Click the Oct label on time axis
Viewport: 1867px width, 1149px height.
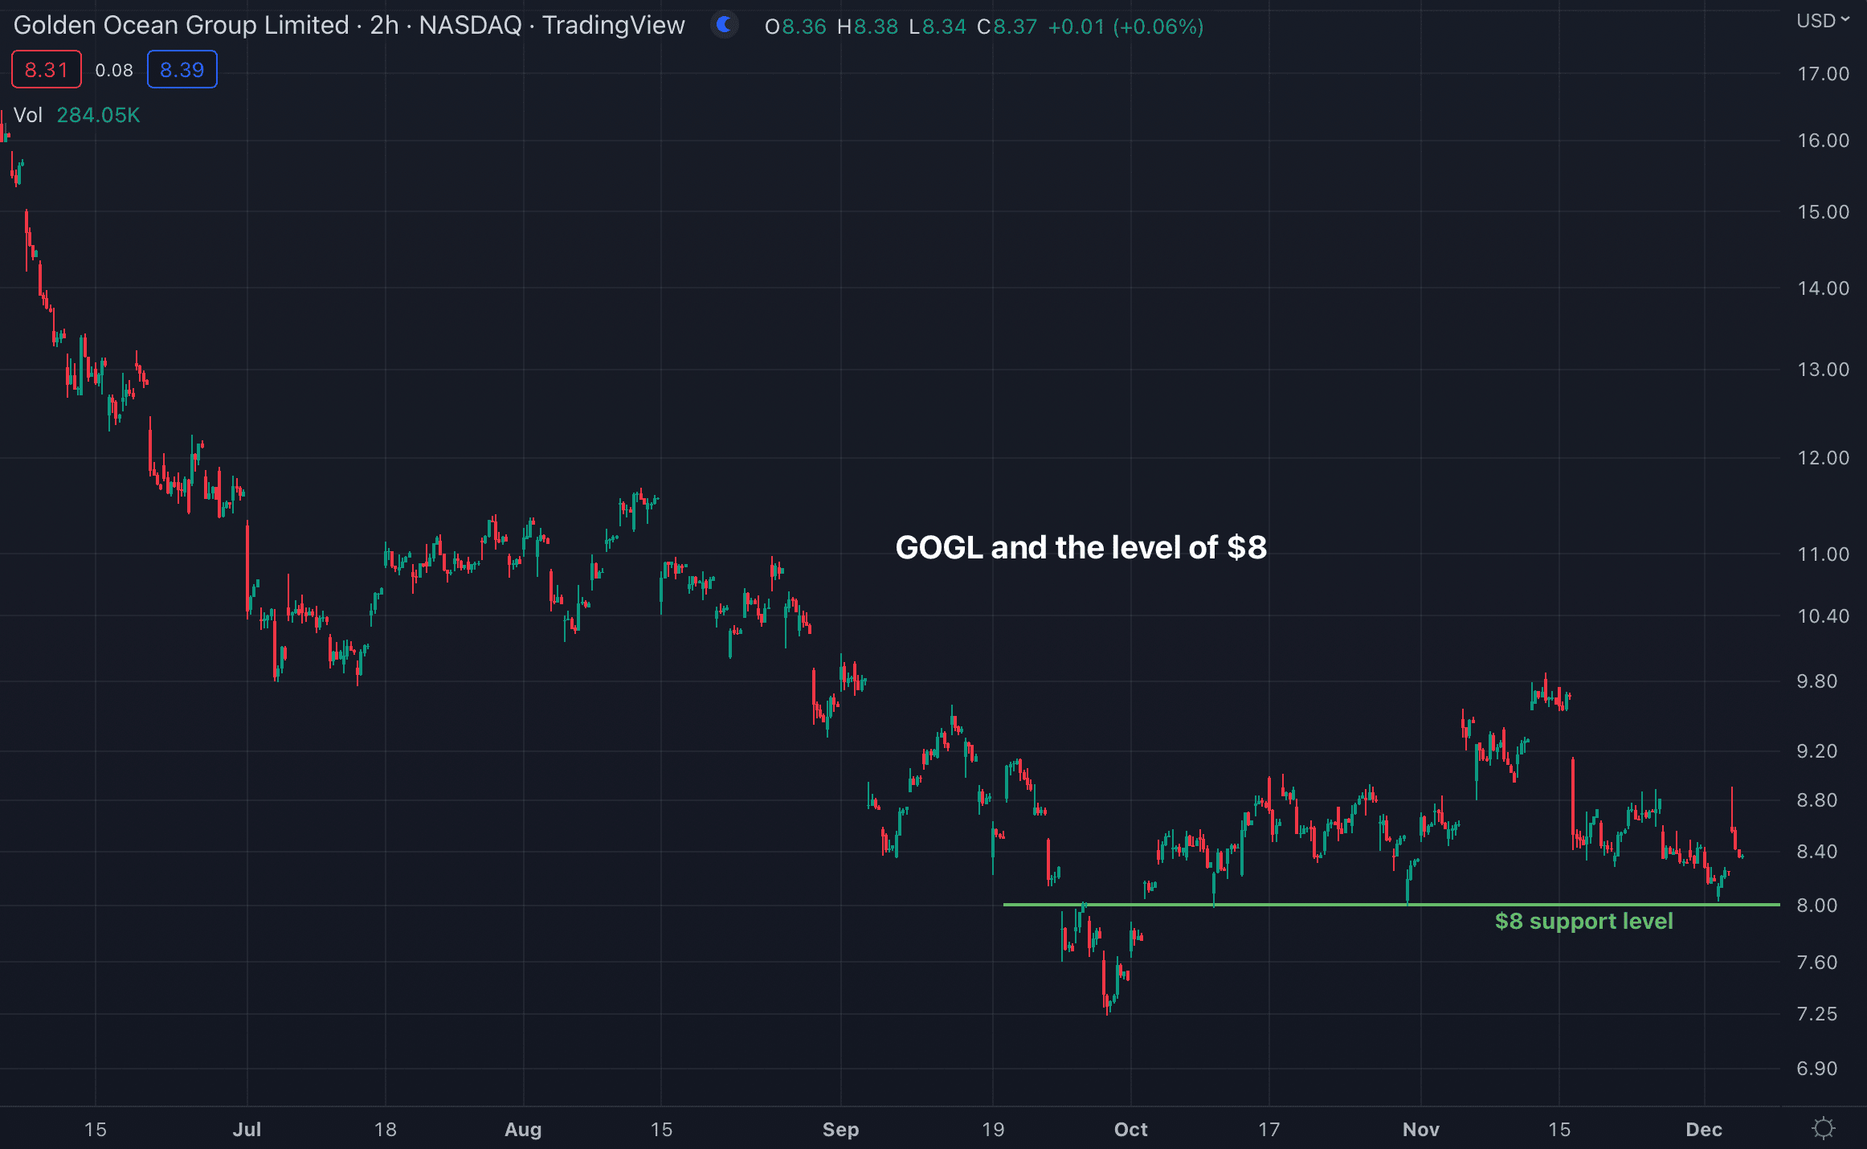(x=1130, y=1129)
